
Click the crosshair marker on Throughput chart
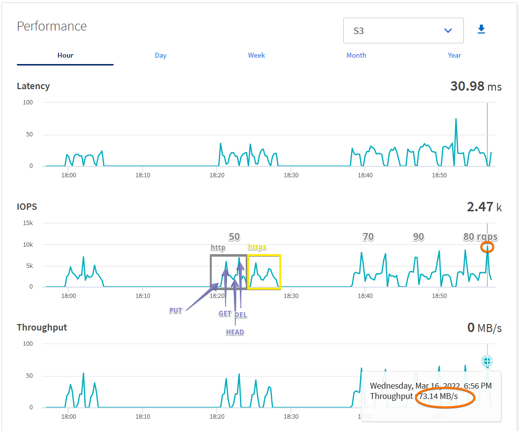click(487, 361)
